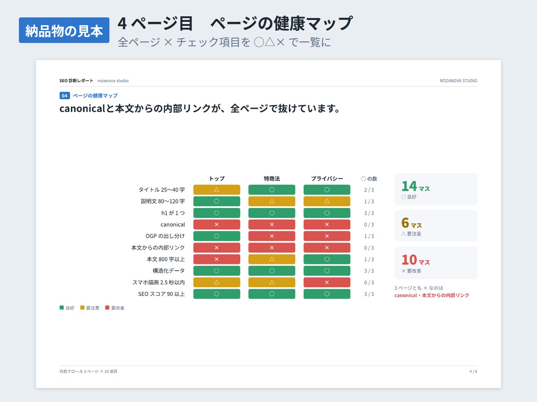Click the 0 / 3 count in canonical row
This screenshot has height=402, width=537.
pos(369,225)
